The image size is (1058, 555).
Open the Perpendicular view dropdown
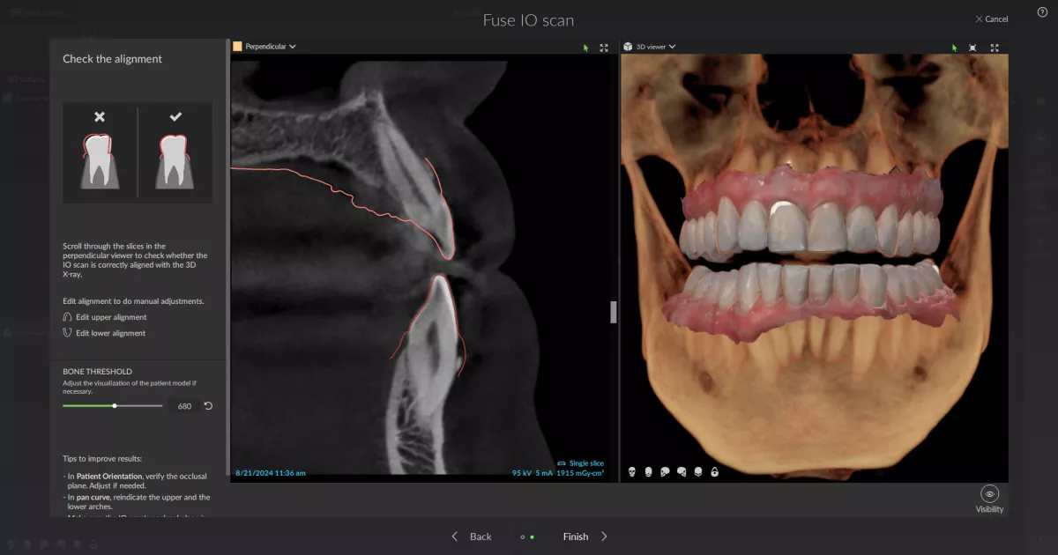271,47
